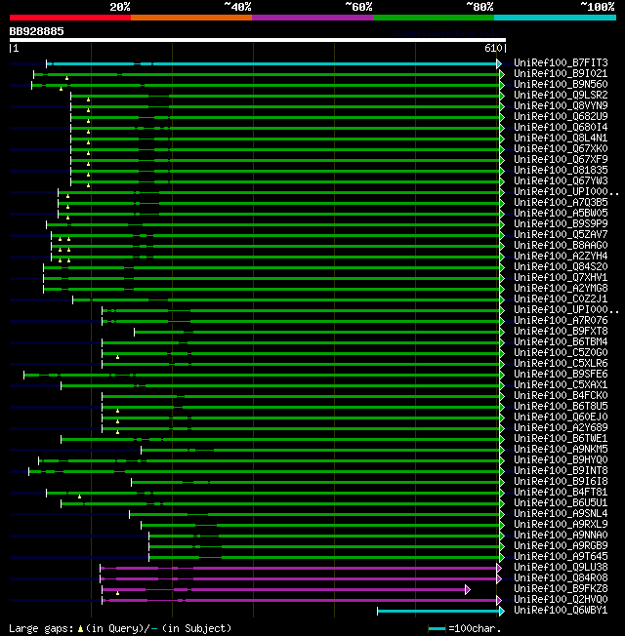Open the UniRef100_A9NNA0 hit
The height and width of the screenshot is (636, 625).
click(561, 536)
